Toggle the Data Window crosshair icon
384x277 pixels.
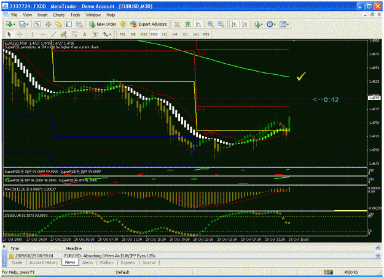pyautogui.click(x=48, y=24)
